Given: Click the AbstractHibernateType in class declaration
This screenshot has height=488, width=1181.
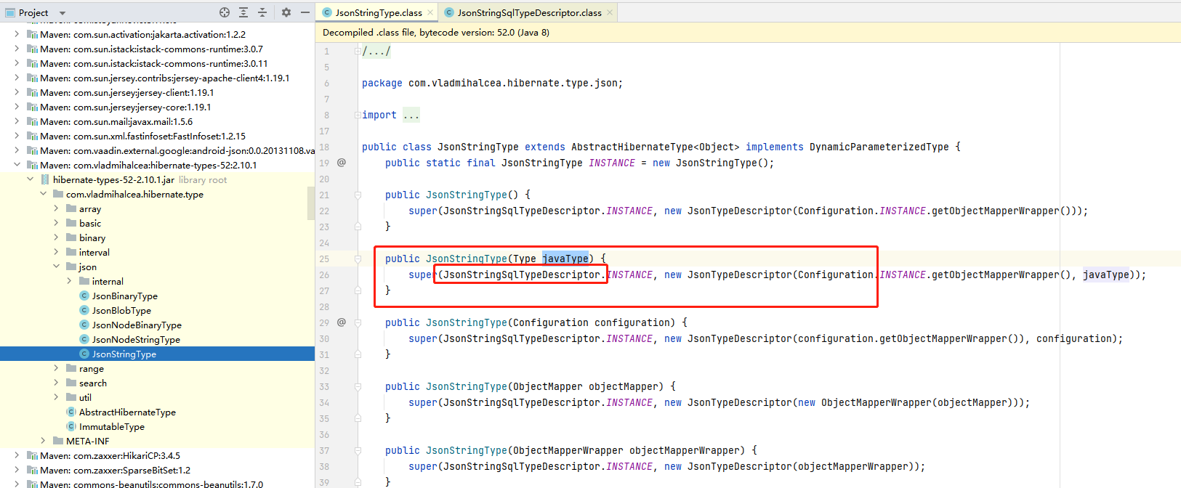Looking at the screenshot, I should (632, 147).
